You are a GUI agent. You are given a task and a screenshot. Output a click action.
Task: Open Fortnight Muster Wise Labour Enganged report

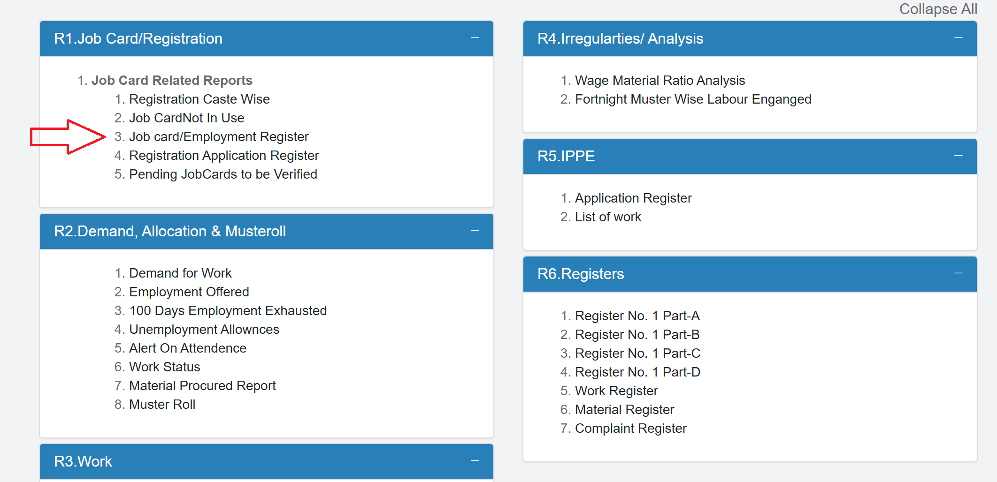(693, 99)
